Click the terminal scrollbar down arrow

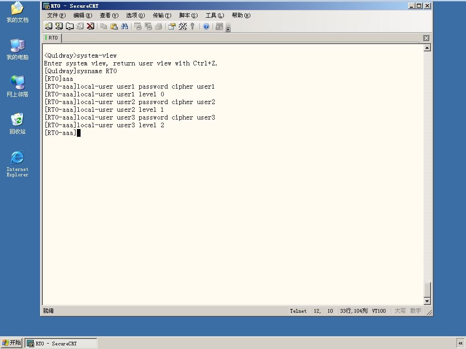pos(427,301)
